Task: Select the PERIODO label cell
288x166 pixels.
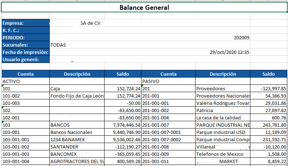Action: (x=26, y=37)
